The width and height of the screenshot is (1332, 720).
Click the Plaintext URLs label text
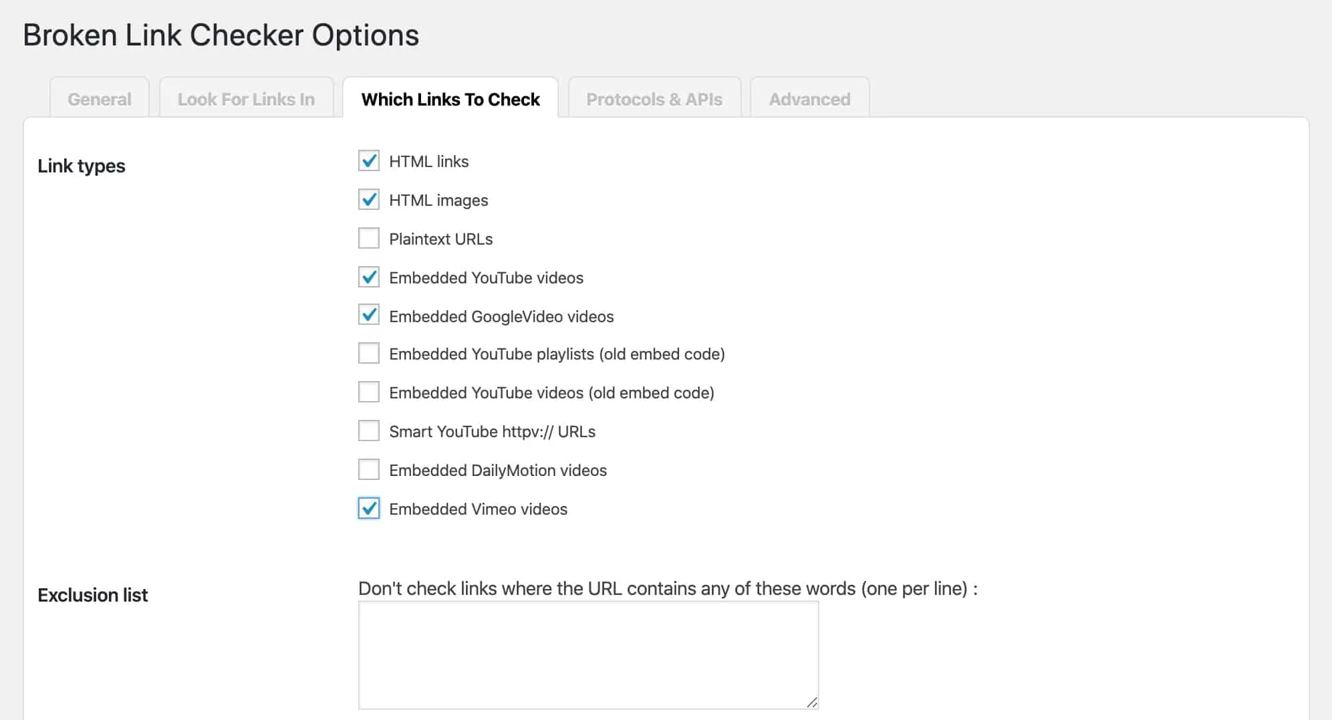click(x=440, y=239)
